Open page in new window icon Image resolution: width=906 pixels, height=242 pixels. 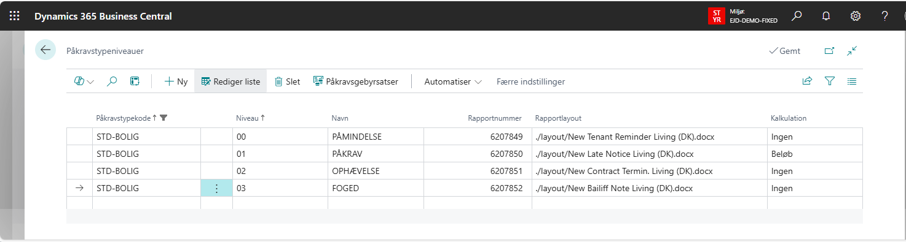point(829,51)
